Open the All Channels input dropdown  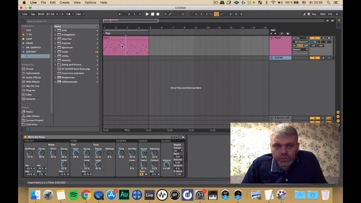click(x=300, y=42)
